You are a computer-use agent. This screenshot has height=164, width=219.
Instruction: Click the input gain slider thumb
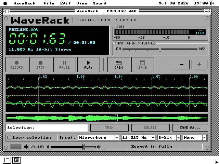tap(160, 49)
